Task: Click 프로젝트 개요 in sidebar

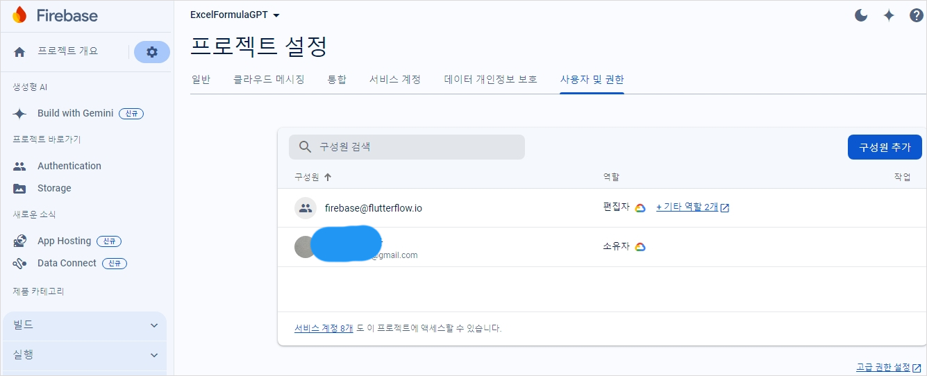Action: [68, 51]
